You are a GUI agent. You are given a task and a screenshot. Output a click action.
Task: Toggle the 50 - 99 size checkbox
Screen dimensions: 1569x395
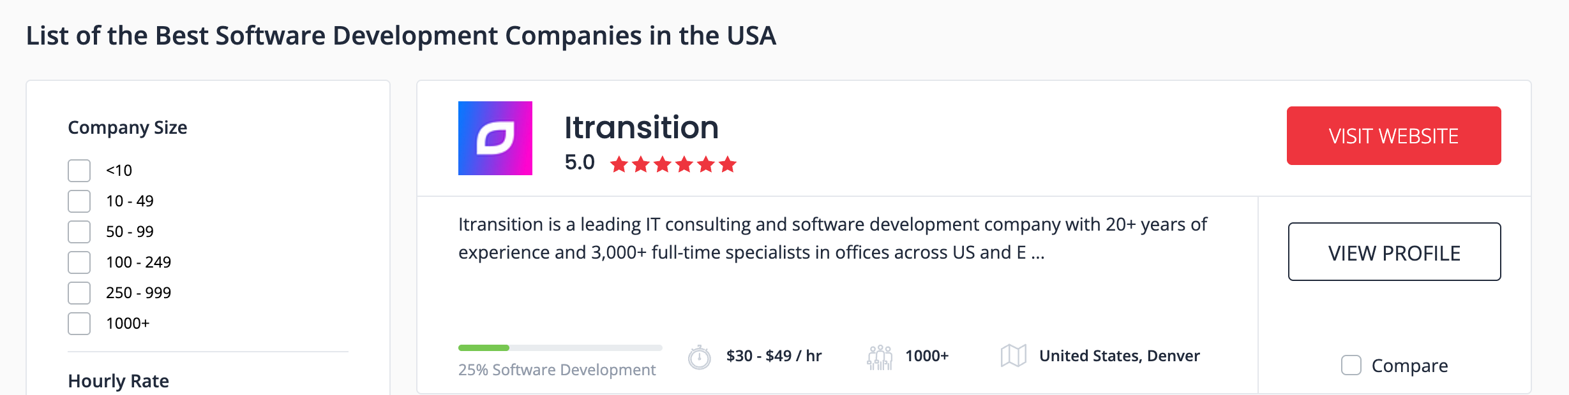(x=79, y=232)
